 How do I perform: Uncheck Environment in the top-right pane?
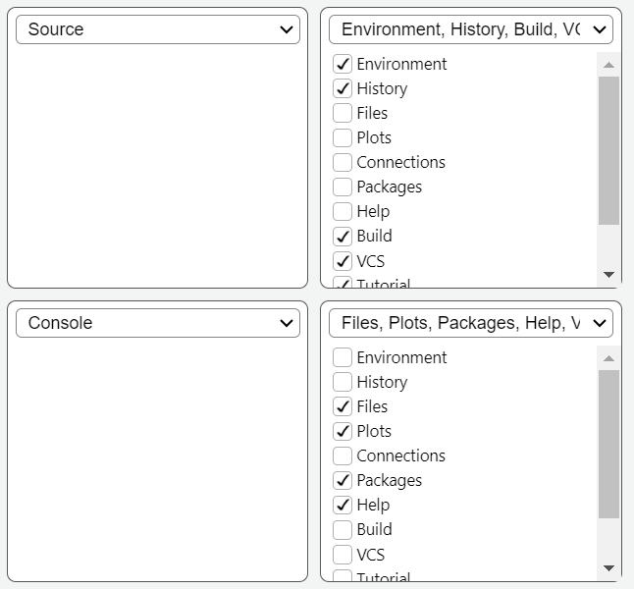click(343, 64)
